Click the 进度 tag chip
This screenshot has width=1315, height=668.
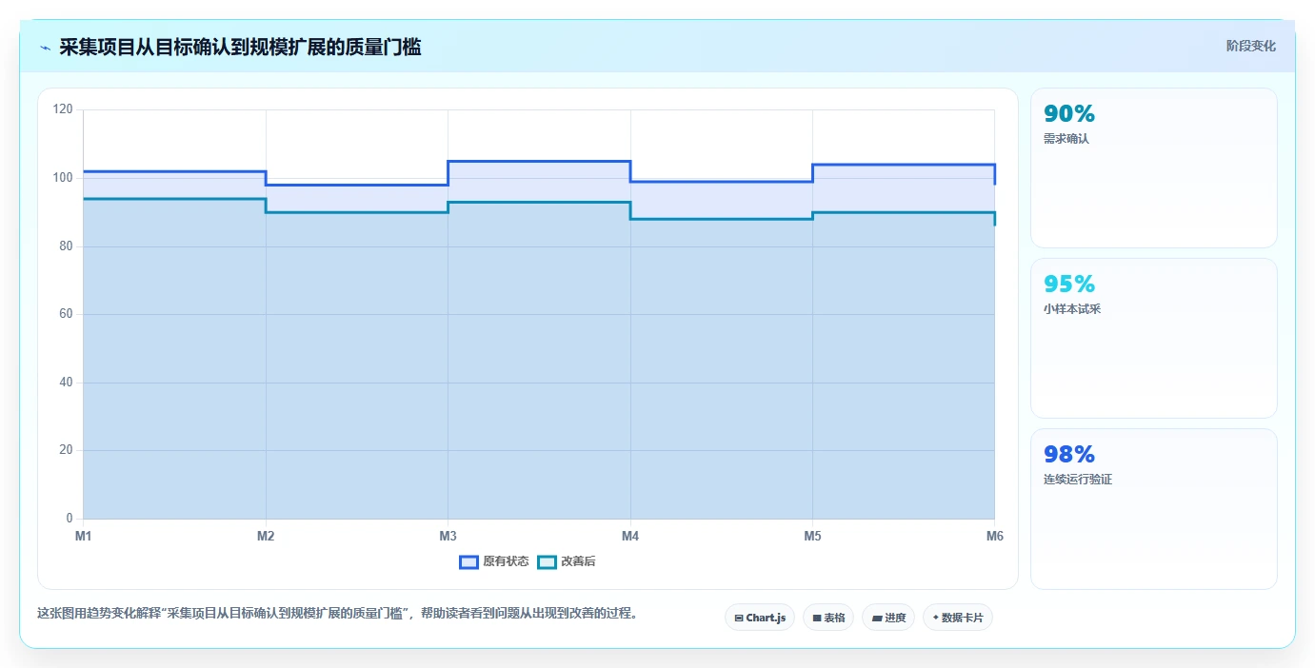(x=888, y=618)
